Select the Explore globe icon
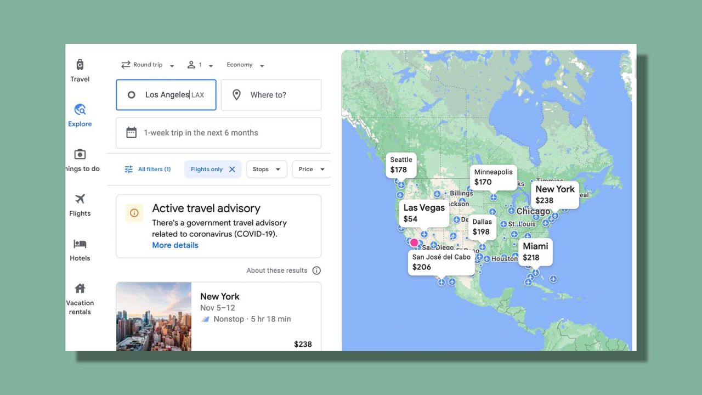 [x=80, y=110]
